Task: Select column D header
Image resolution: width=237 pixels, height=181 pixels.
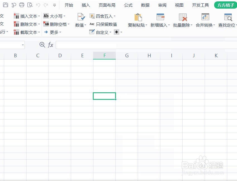Action: click(60, 56)
